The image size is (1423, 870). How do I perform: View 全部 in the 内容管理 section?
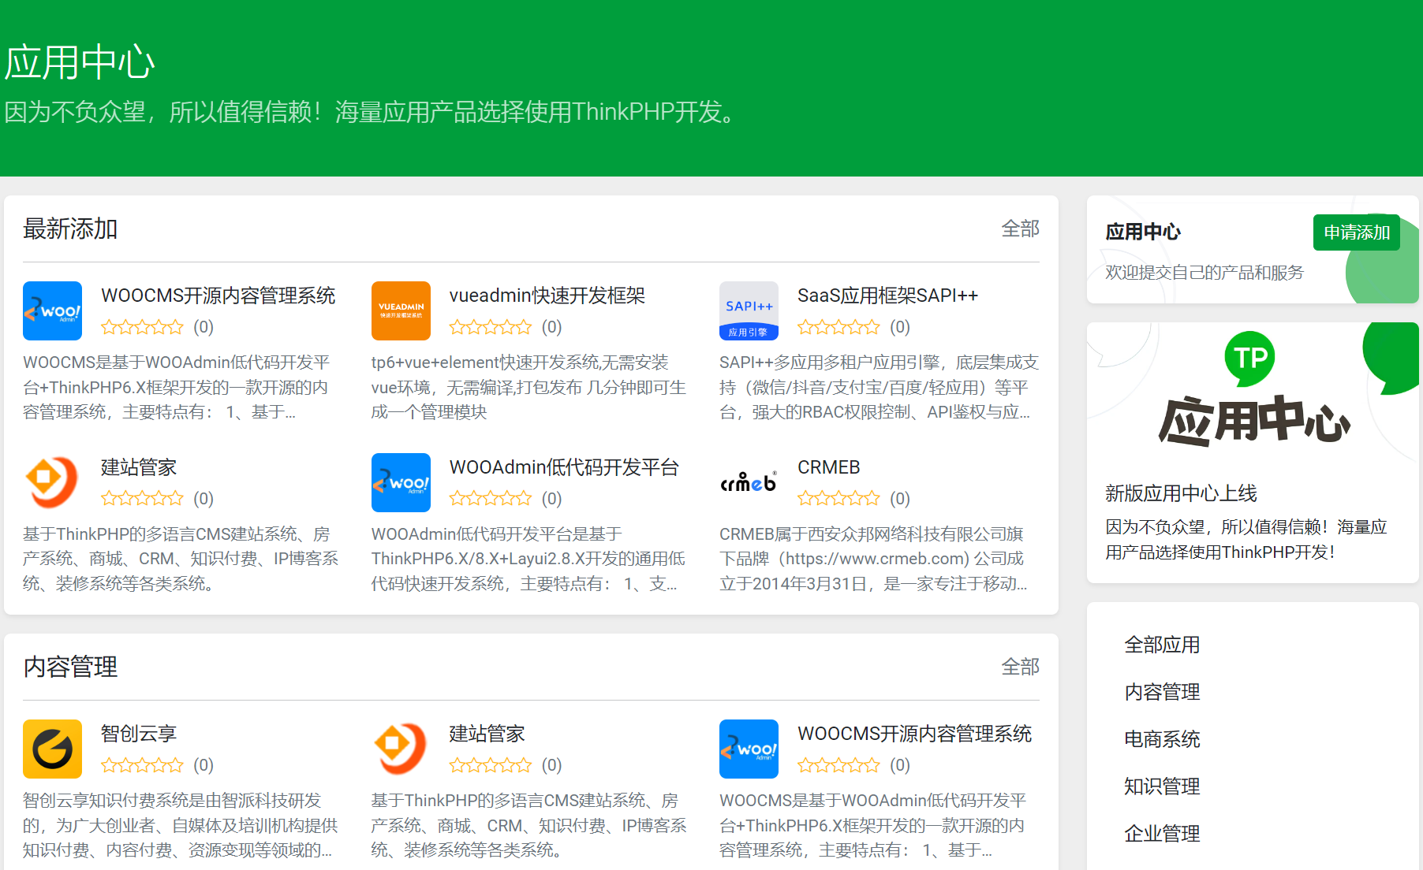(1020, 667)
